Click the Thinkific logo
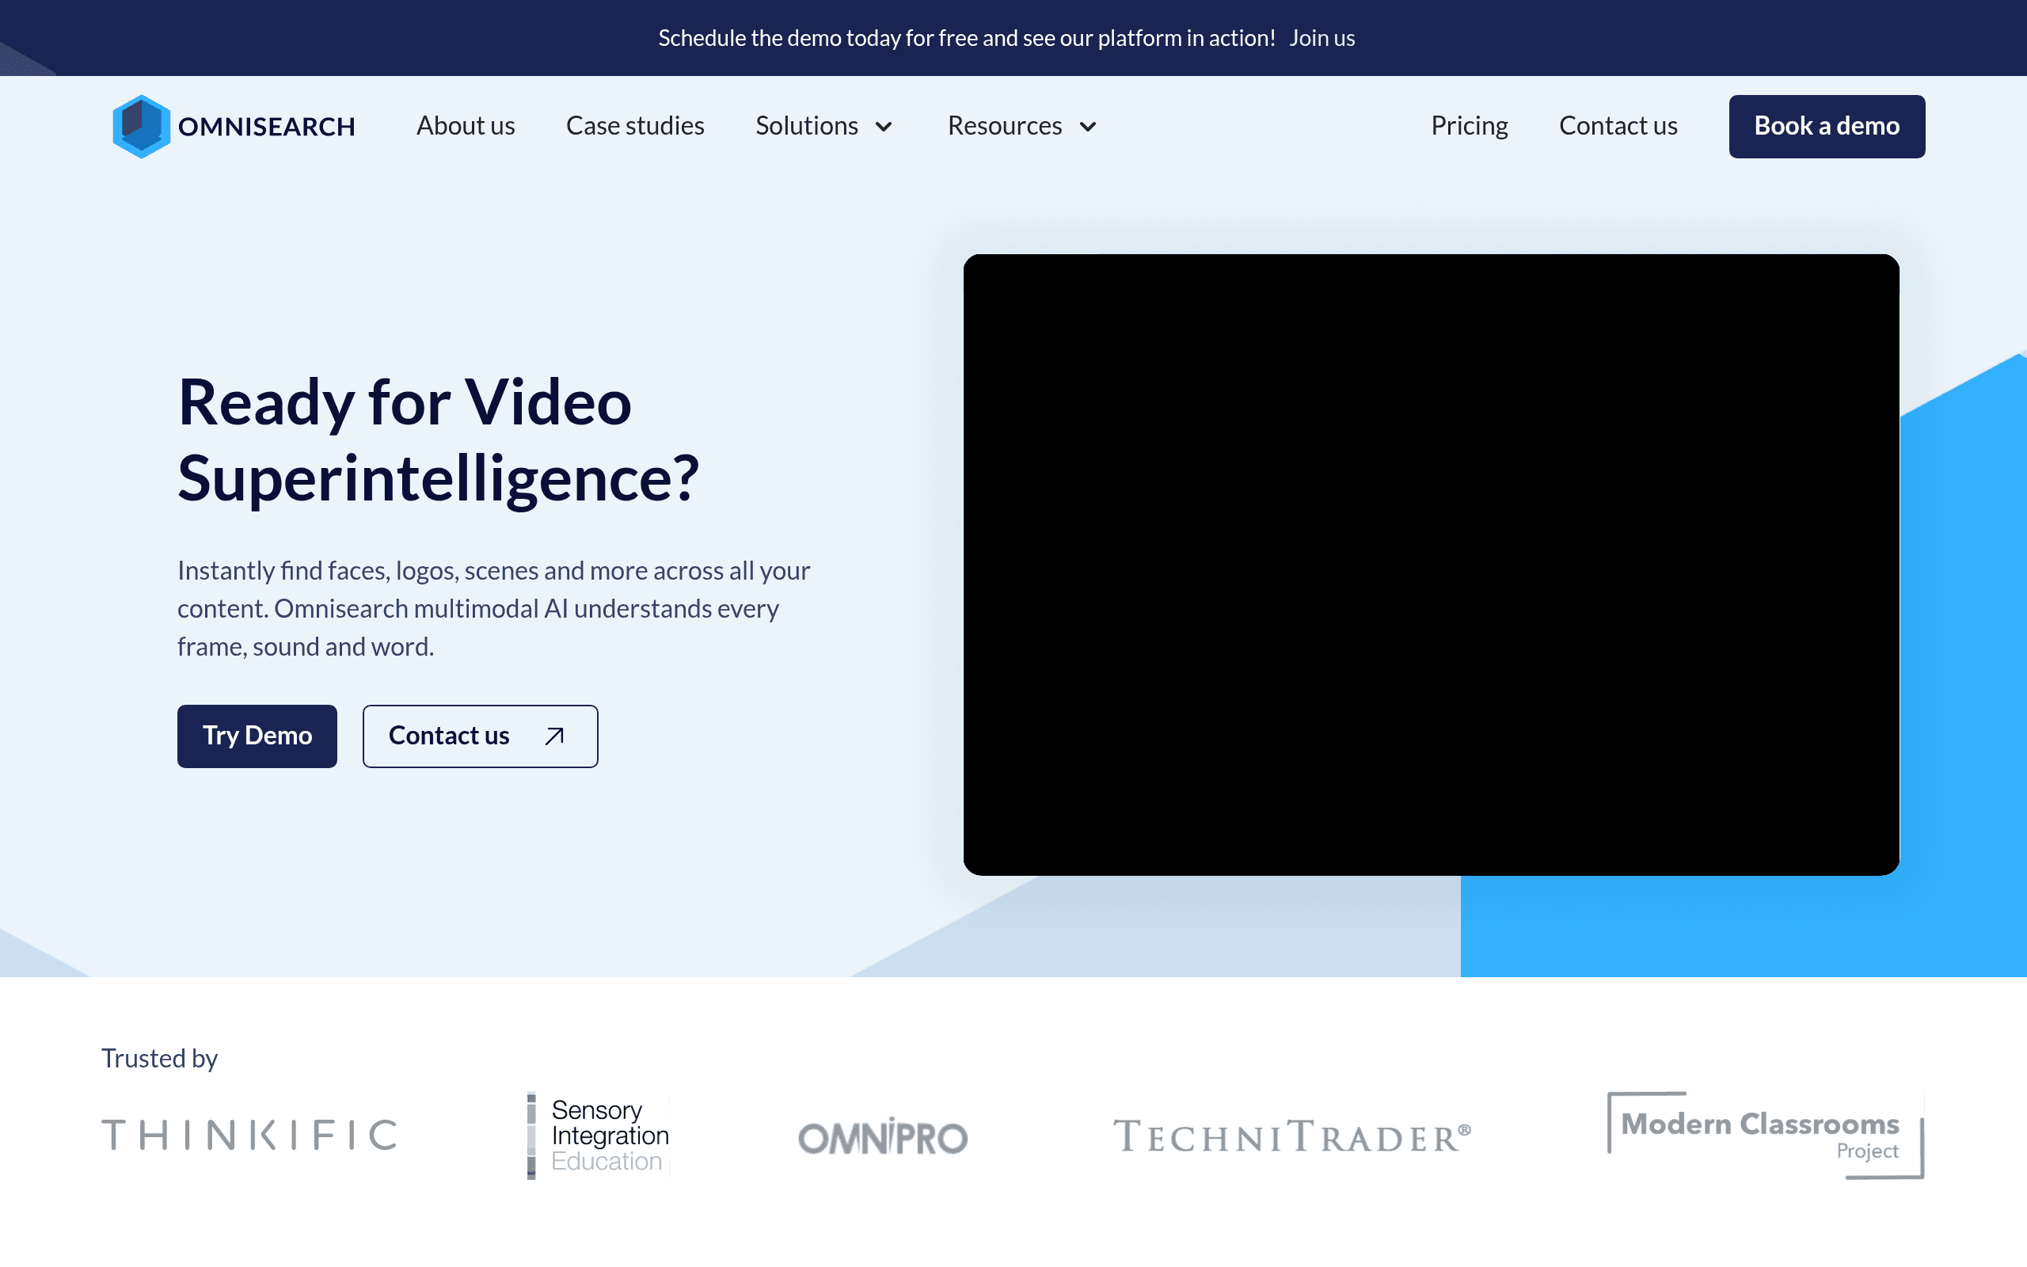This screenshot has width=2027, height=1267. click(x=249, y=1136)
